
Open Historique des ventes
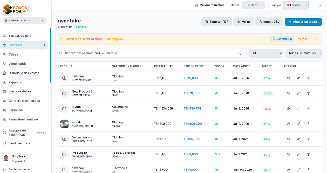click(24, 73)
